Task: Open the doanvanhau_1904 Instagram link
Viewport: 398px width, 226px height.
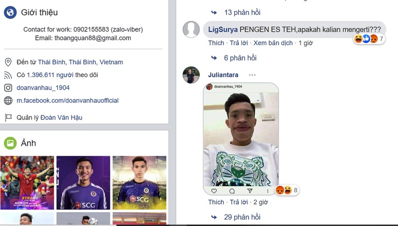Action: 43,88
